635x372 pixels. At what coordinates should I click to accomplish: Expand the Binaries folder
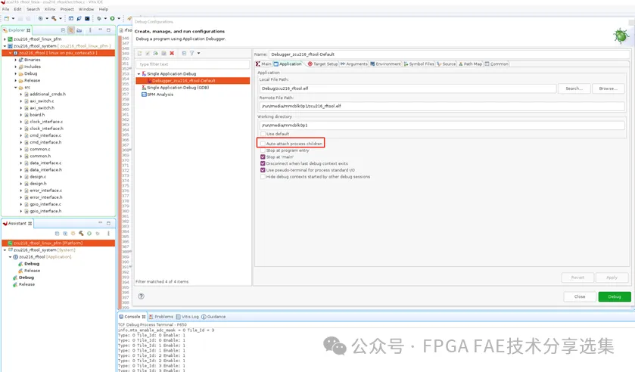click(16, 60)
